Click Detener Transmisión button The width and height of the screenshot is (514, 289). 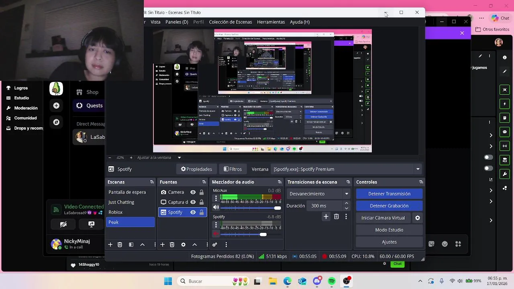[x=389, y=193]
